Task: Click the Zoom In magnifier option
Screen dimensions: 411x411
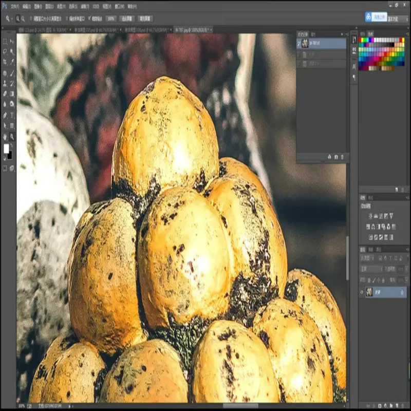Action: 18,18
